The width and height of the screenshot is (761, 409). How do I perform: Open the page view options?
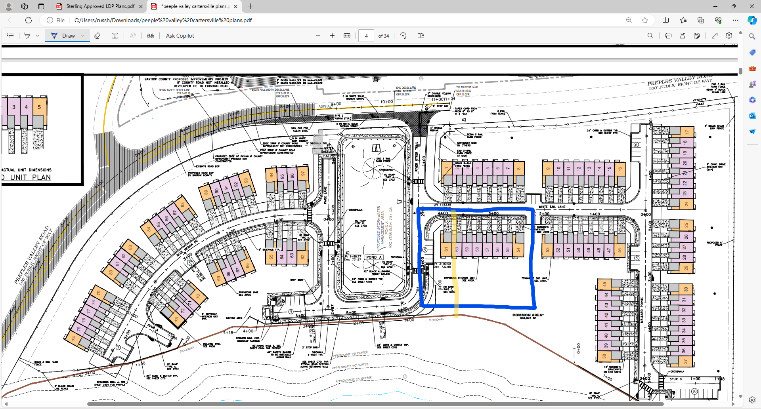[x=421, y=36]
